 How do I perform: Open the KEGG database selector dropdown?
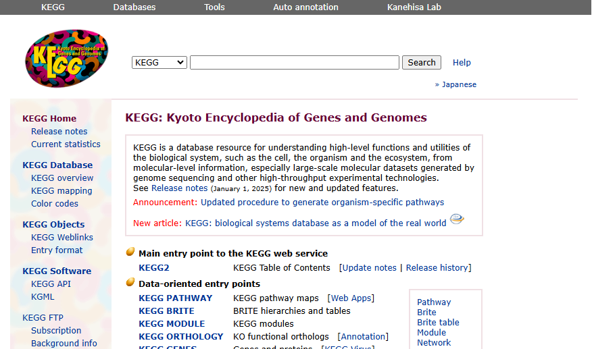tap(159, 62)
